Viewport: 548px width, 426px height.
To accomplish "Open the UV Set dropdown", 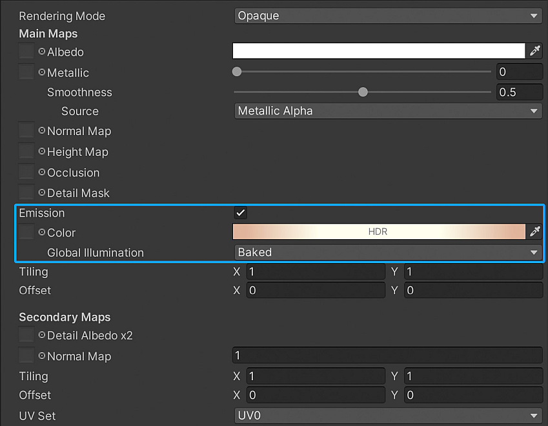I will click(x=387, y=416).
